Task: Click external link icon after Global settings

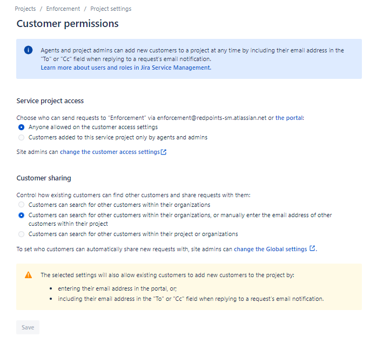Action: click(312, 248)
